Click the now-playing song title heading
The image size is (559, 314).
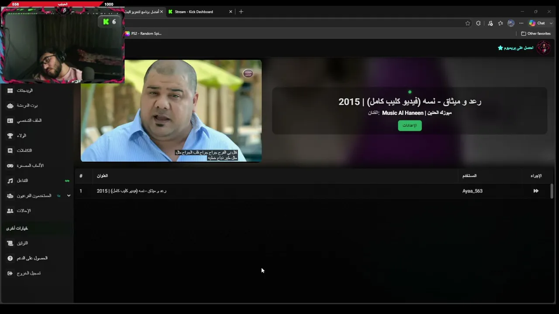click(410, 102)
